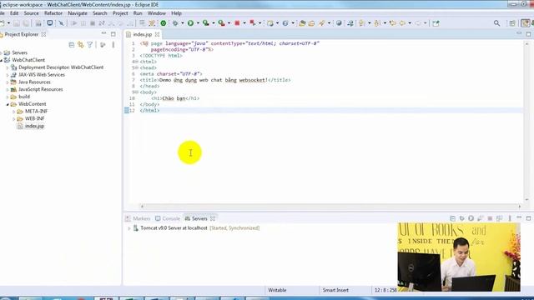Click the Resume debug toolbar icon
This screenshot has height=300, width=534.
tap(74, 23)
